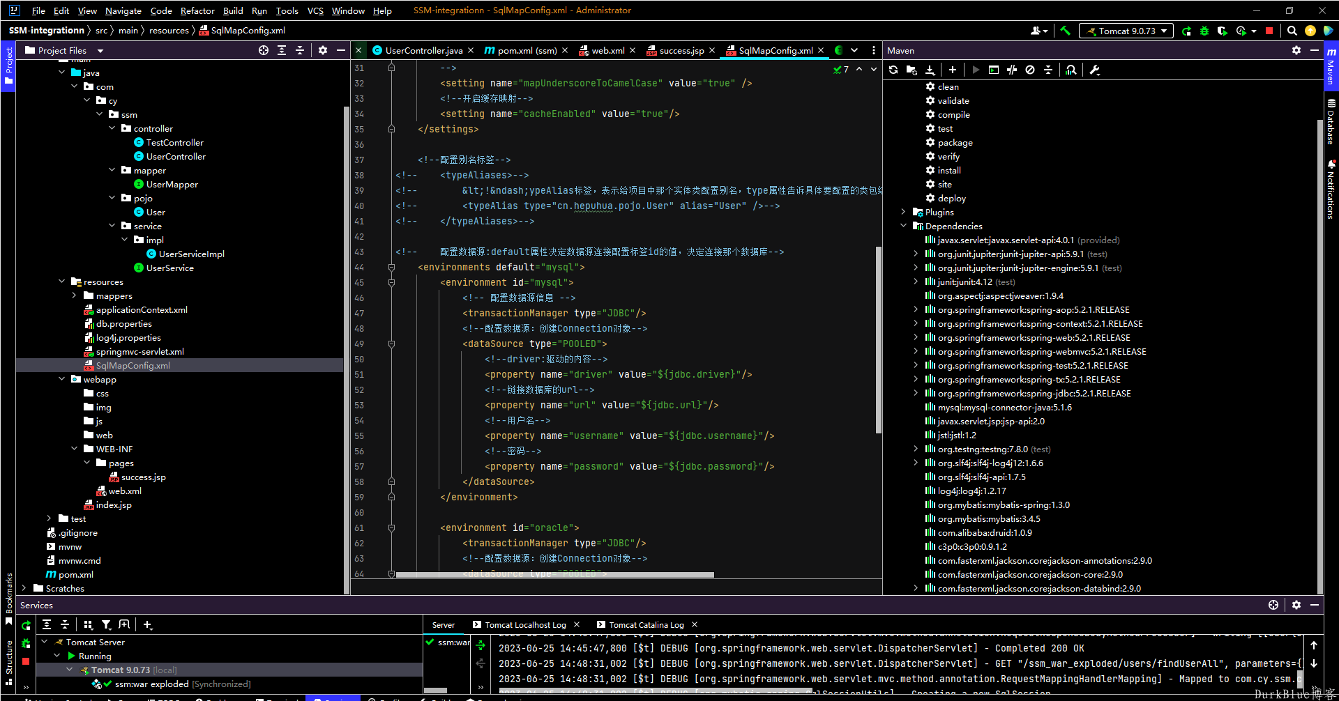Click the Debug rerun icon in Services panel
Viewport: 1339px width, 701px height.
(26, 643)
